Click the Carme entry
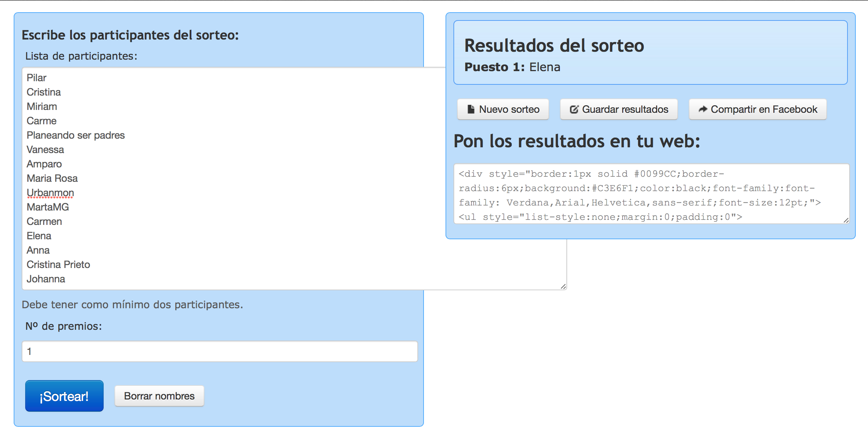 click(x=41, y=121)
